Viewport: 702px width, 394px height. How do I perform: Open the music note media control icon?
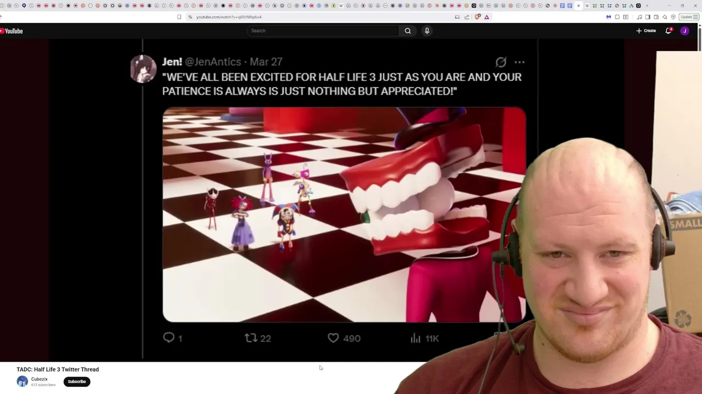639,17
